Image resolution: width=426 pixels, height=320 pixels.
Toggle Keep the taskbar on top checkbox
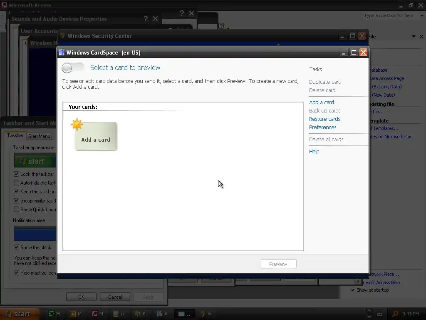tap(16, 192)
